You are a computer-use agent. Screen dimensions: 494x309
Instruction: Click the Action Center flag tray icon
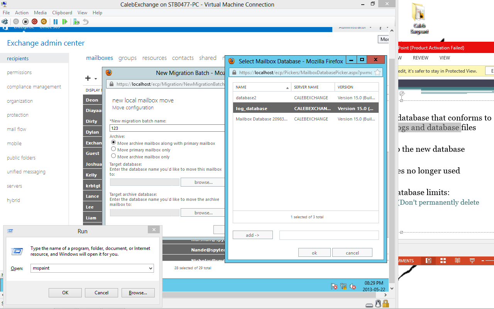[x=335, y=286]
